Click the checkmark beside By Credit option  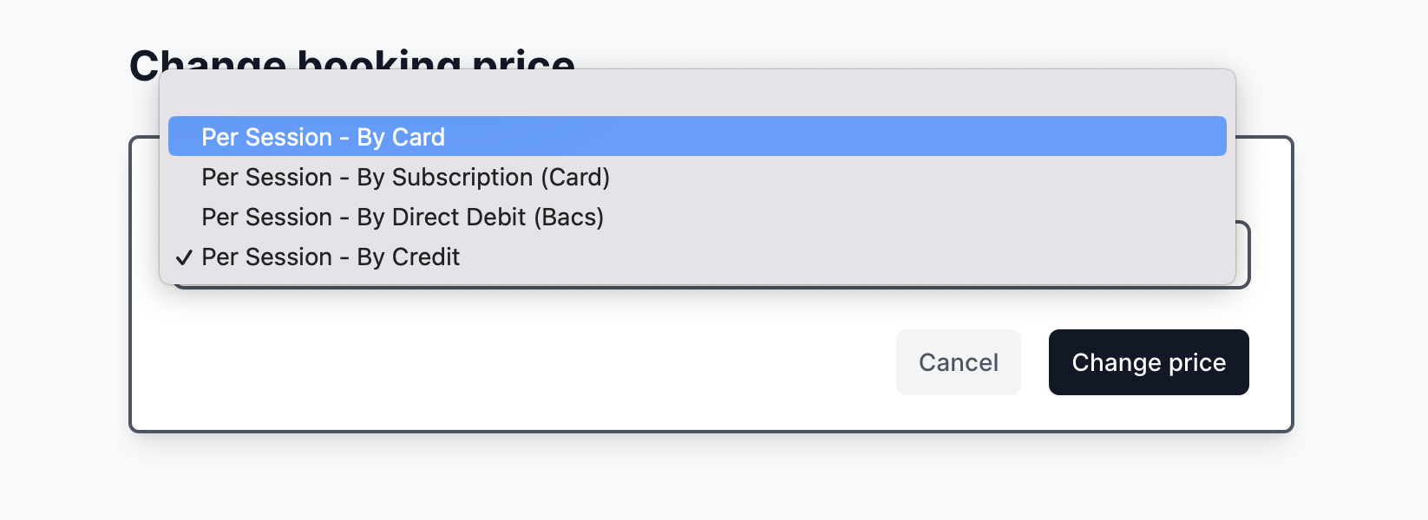pos(183,257)
